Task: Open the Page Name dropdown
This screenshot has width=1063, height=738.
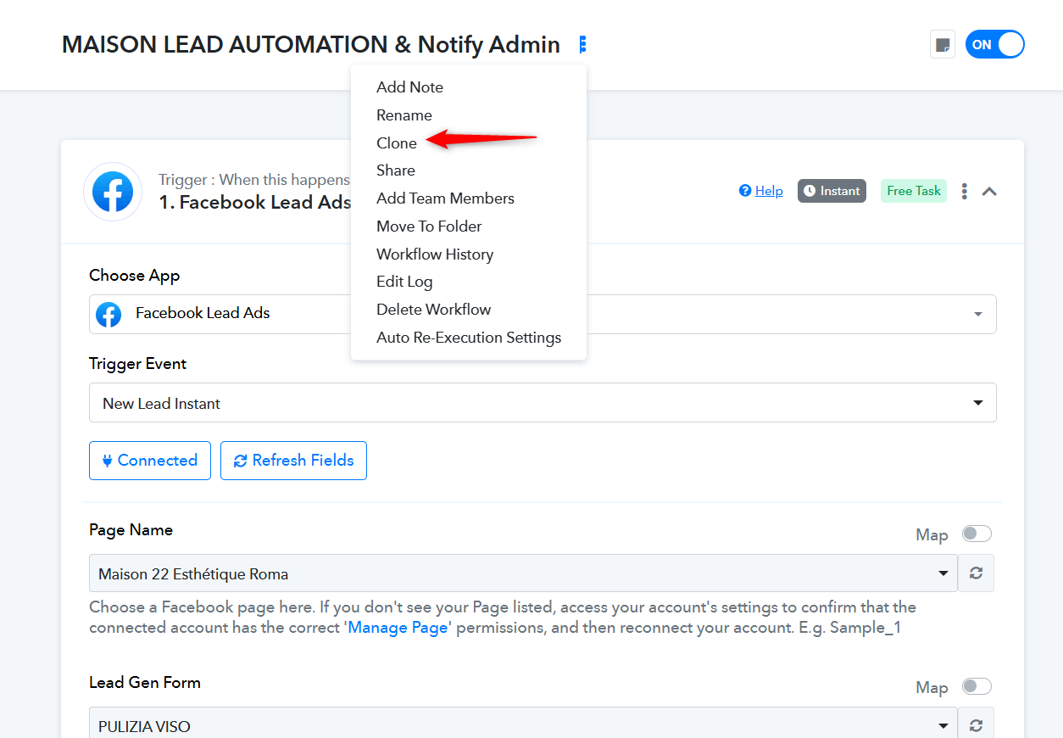Action: click(x=523, y=573)
